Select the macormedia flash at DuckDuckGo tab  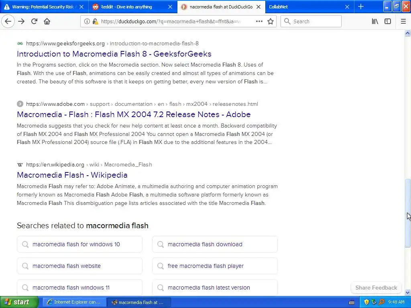[221, 7]
